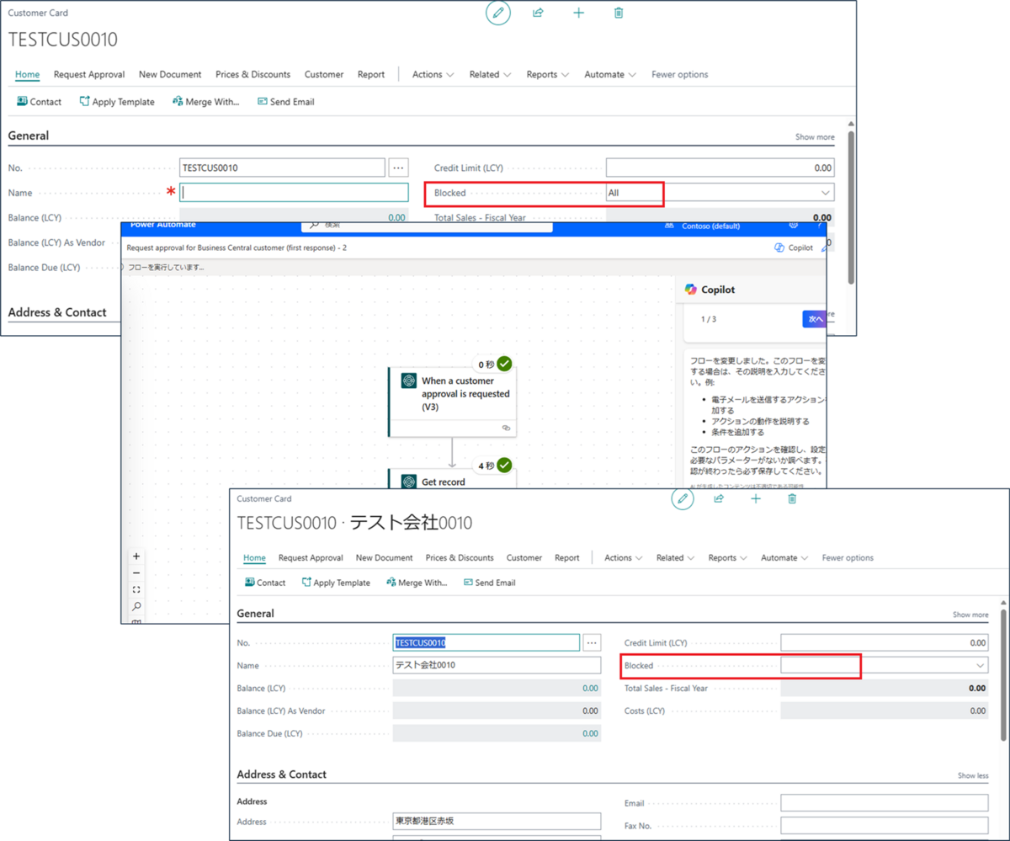Select Report tab in テスト会社0010 card
The image size is (1010, 841).
(567, 557)
